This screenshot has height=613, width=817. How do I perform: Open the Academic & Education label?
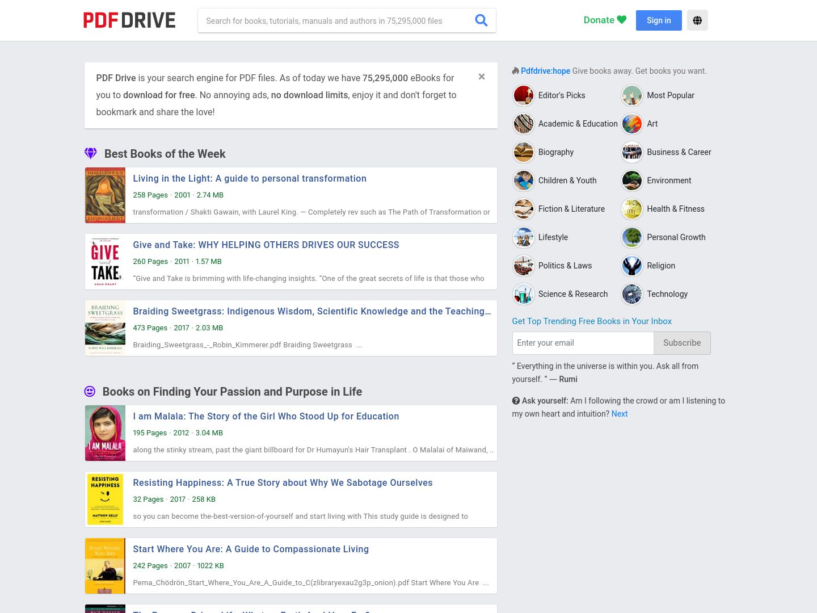tap(578, 124)
